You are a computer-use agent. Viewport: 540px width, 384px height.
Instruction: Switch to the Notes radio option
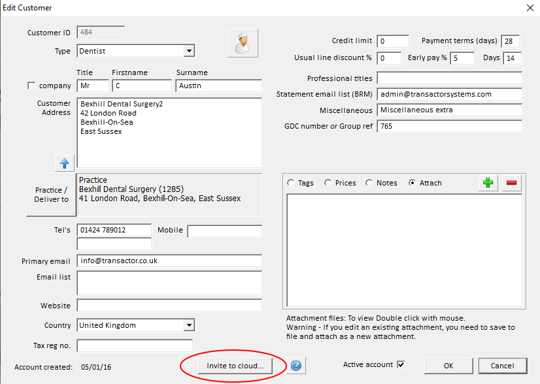pyautogui.click(x=369, y=184)
